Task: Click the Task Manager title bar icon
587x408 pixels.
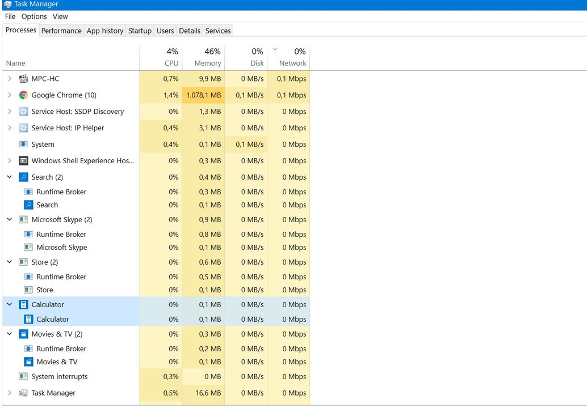Action: 7,4
